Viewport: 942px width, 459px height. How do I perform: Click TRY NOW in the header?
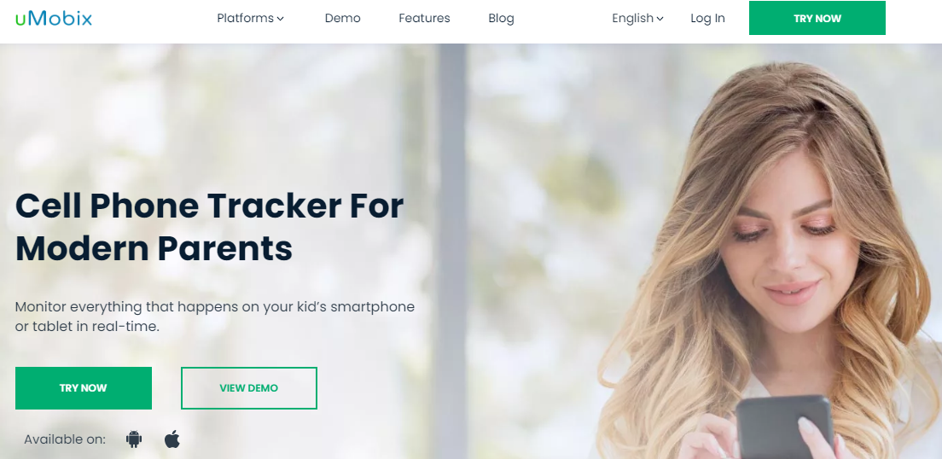(x=817, y=18)
